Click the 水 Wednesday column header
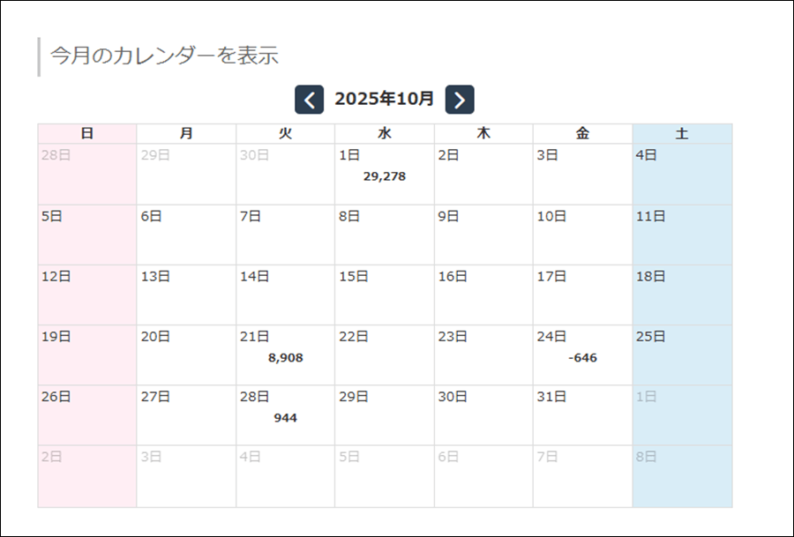 coord(384,133)
